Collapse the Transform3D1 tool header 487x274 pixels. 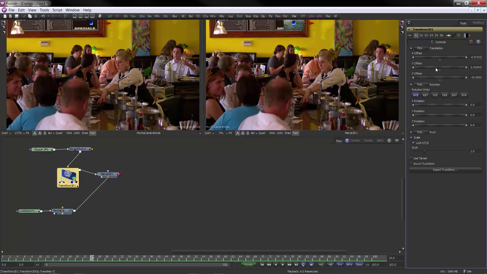(409, 29)
